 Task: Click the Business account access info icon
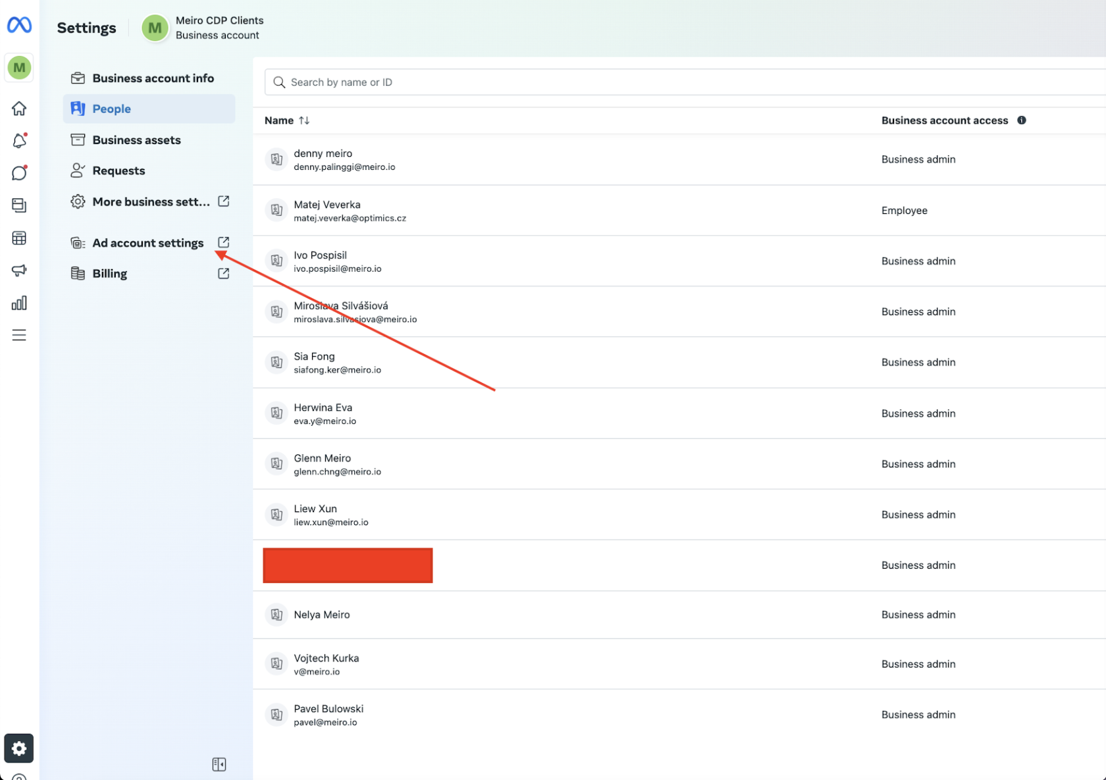(1021, 120)
